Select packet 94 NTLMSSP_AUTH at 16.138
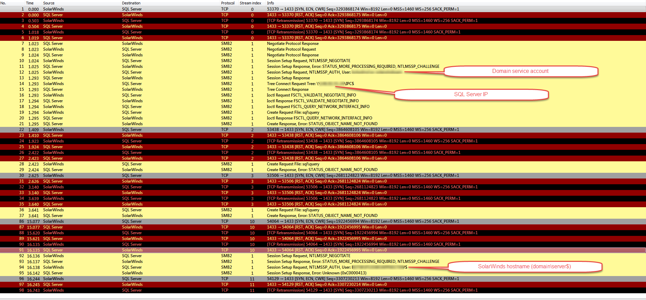This screenshot has height=300, width=646. (323, 267)
